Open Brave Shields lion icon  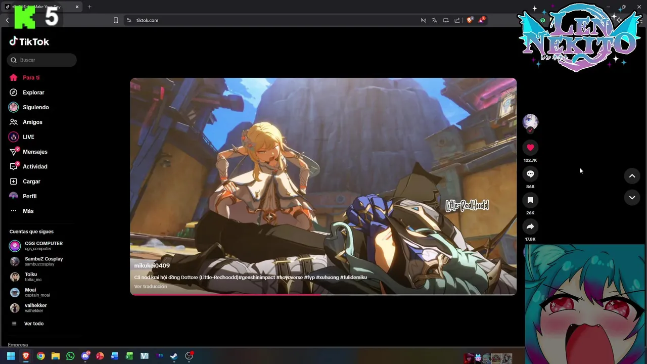click(470, 20)
